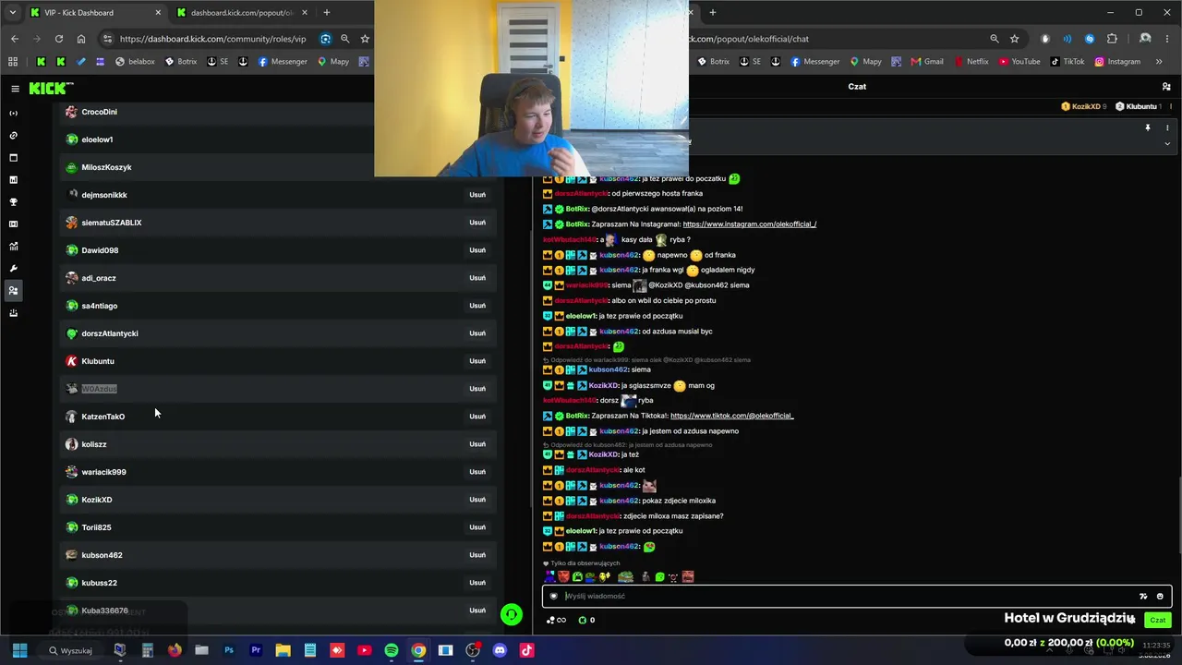Select the VIP user siematuSZABLIX
The width and height of the screenshot is (1182, 665).
[112, 223]
